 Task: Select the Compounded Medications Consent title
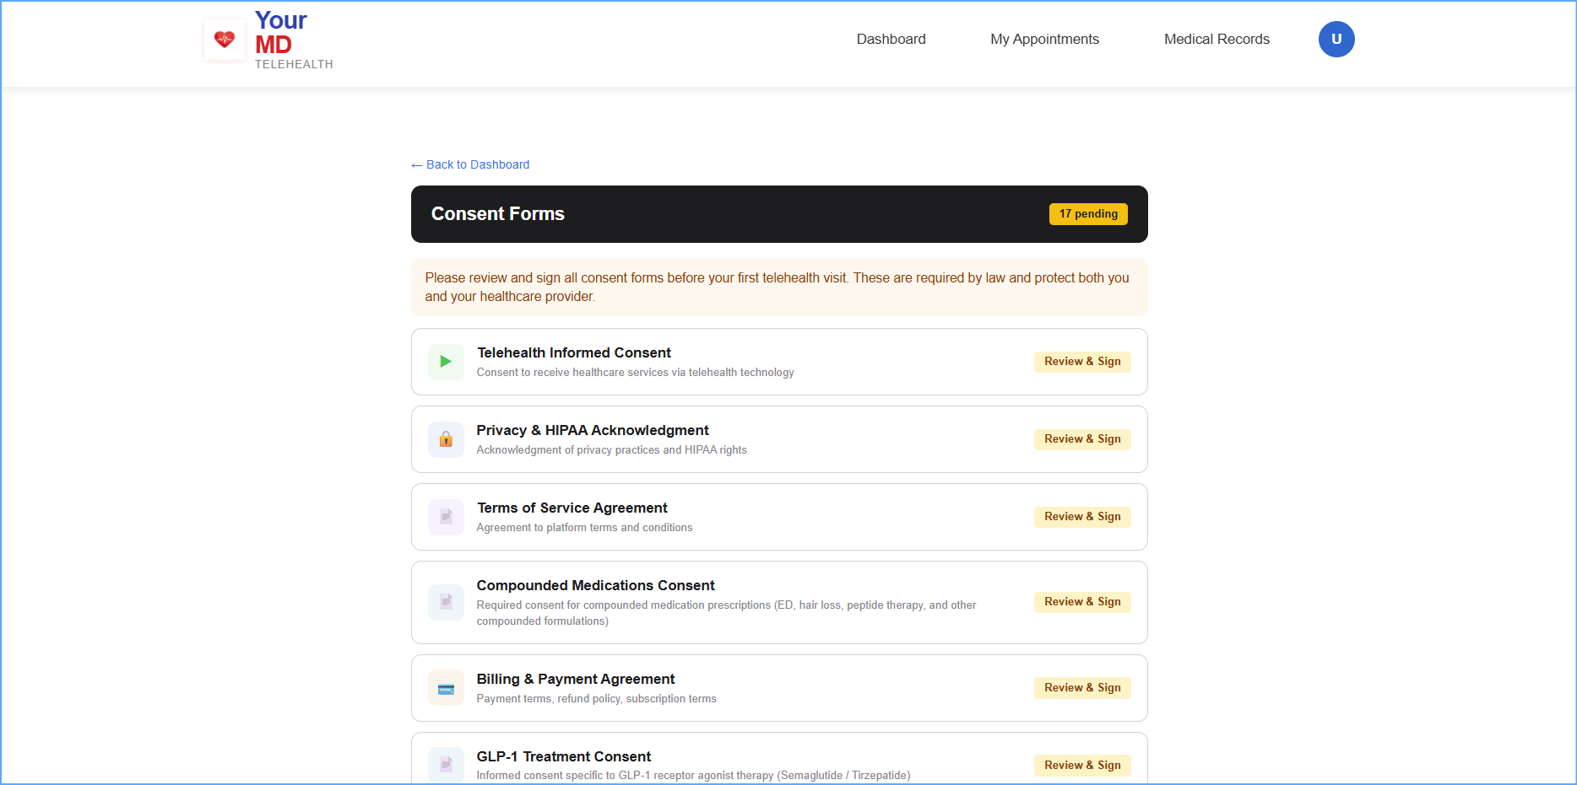(595, 585)
